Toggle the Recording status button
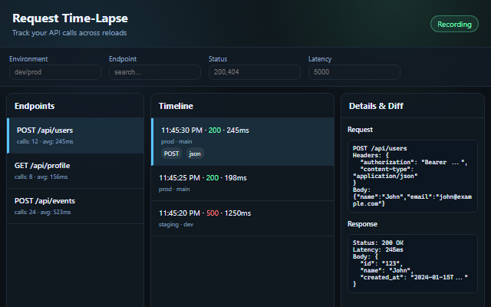The width and height of the screenshot is (491, 307). point(454,24)
